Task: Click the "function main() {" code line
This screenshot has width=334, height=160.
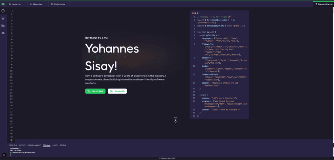Action: 207,32
